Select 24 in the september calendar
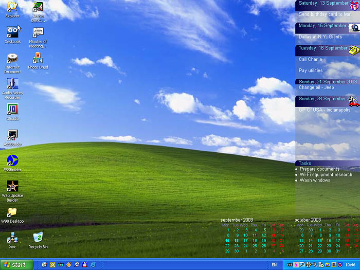 point(246,246)
